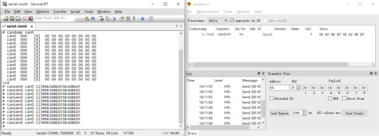Click the blue Help question mark icon

pos(143,19)
